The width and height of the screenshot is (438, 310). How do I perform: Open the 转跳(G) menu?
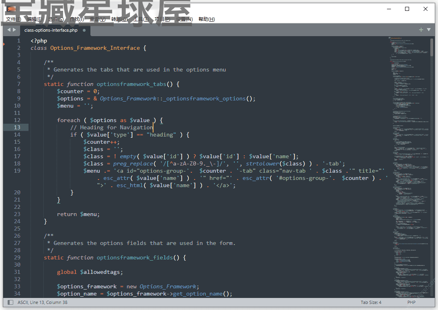[x=119, y=19]
